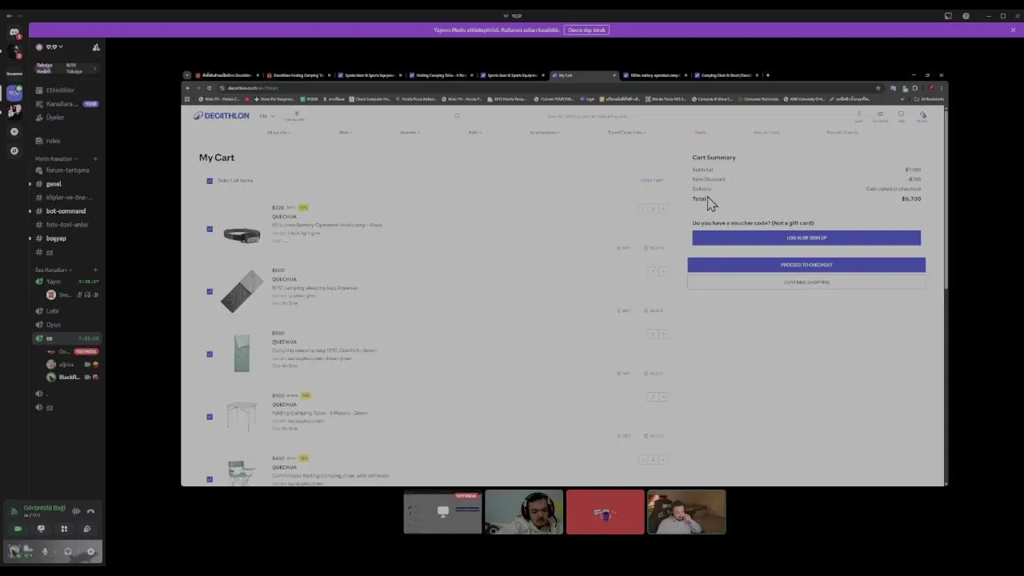This screenshot has width=1024, height=576.
Task: Add a channel to Metin Kanalları
Action: pos(95,158)
